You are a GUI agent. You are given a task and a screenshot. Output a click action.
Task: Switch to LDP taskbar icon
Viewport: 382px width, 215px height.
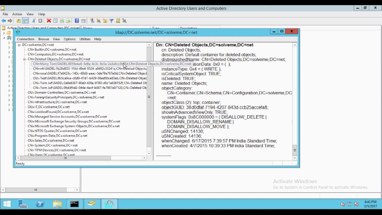click(110, 204)
